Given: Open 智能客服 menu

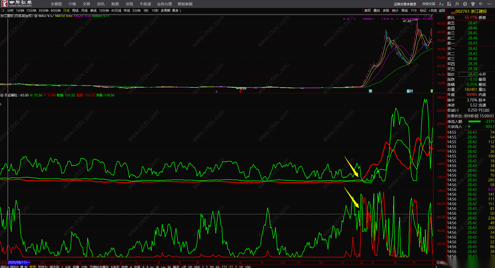Looking at the screenshot, I should tap(185, 4).
